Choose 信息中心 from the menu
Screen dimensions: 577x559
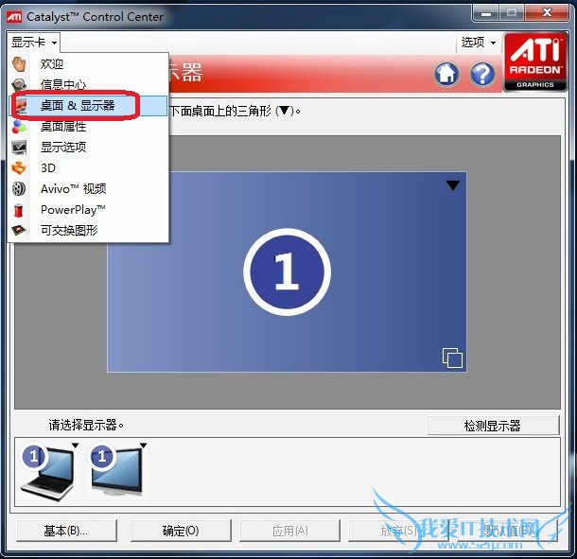pyautogui.click(x=88, y=84)
